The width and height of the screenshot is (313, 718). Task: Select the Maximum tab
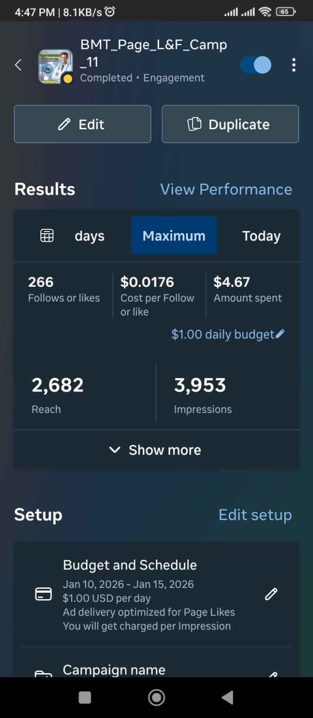(x=174, y=236)
